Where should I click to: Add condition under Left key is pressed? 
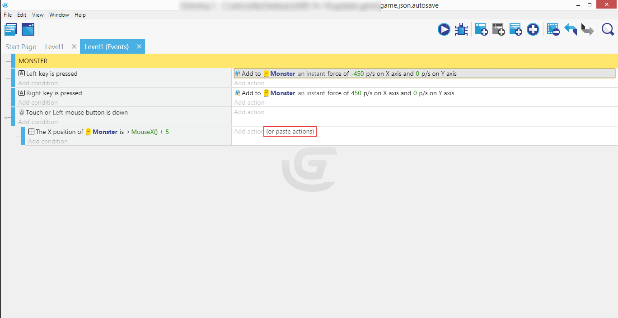pos(38,83)
